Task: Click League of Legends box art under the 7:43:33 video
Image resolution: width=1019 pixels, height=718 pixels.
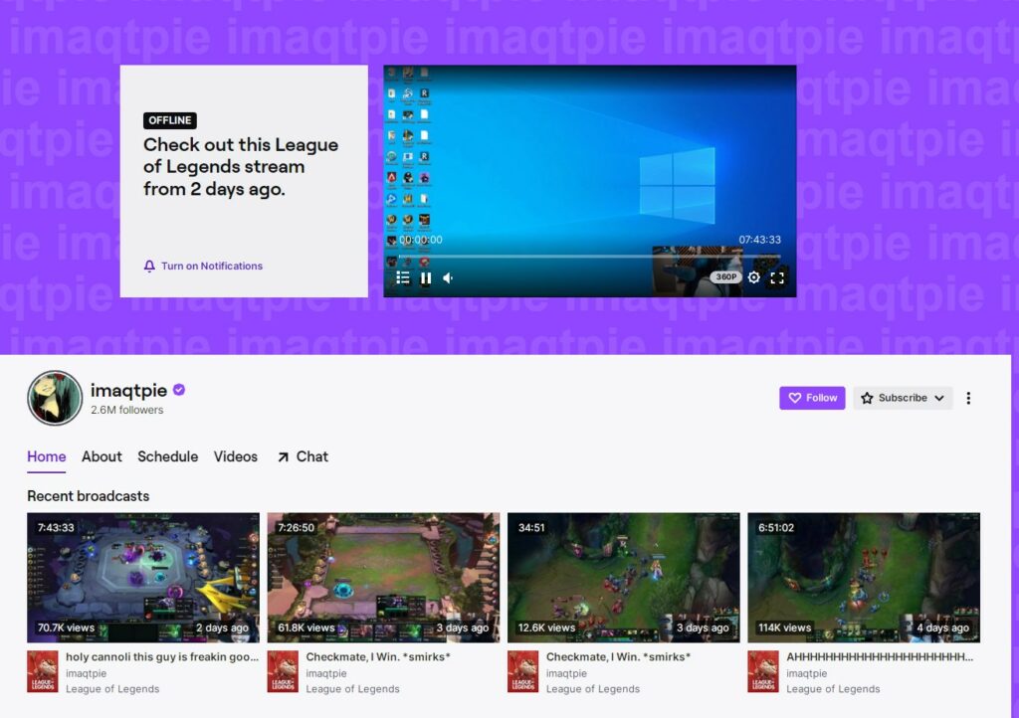Action: point(42,672)
